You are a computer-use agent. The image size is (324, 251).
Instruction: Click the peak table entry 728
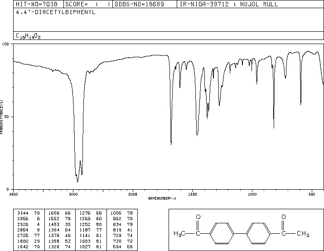117,236
